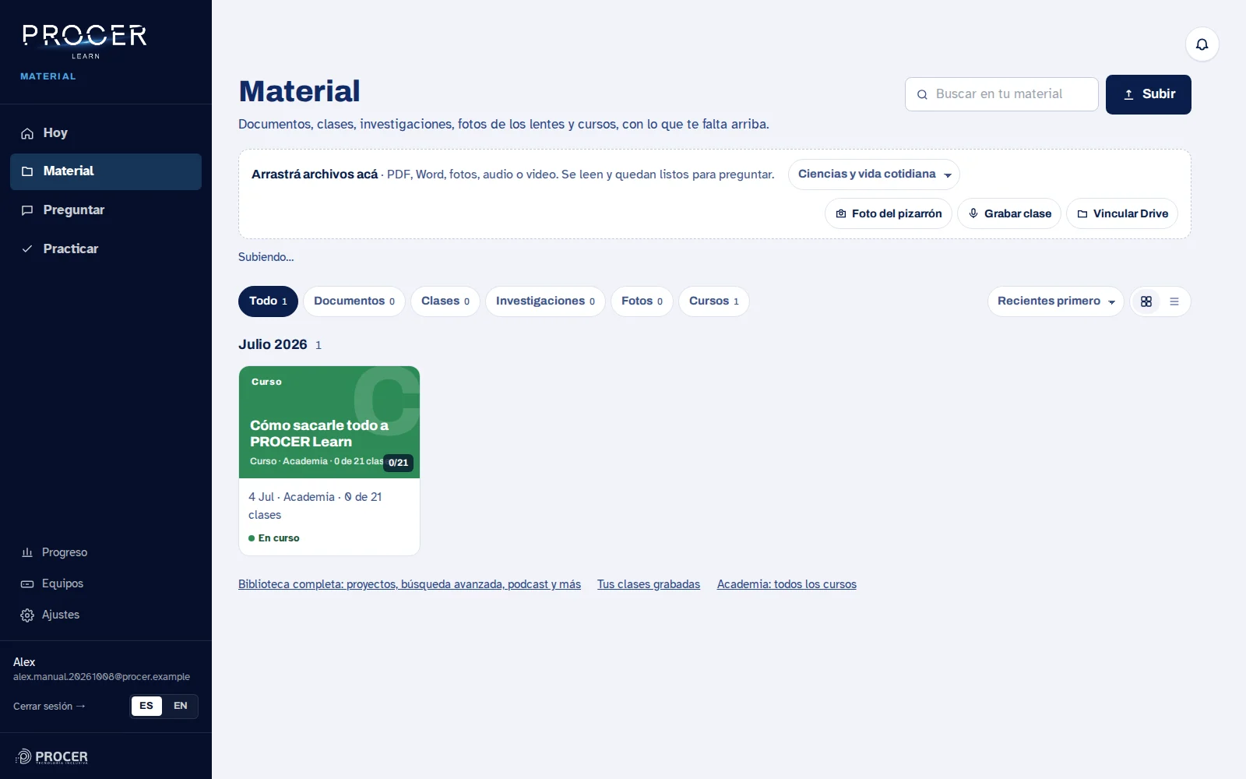Select the Todo filter tab
This screenshot has width=1246, height=779.
tap(268, 301)
